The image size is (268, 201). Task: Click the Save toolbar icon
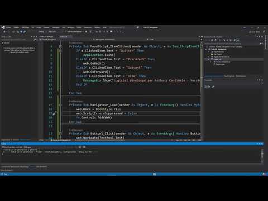pyautogui.click(x=21, y=32)
